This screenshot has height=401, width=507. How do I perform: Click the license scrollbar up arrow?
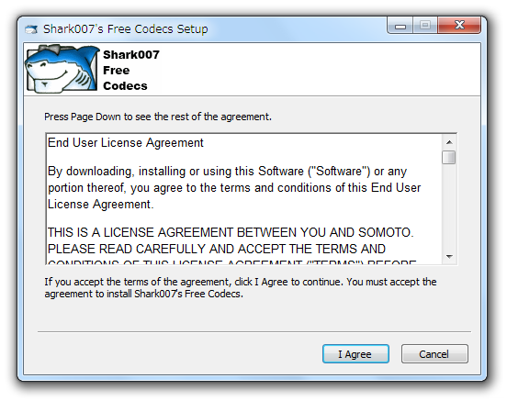449,142
